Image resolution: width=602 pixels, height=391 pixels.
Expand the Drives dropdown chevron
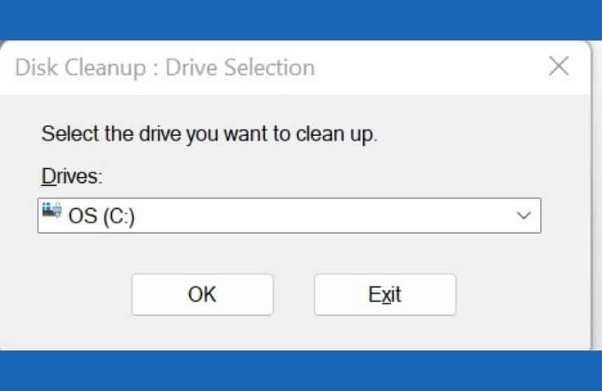tap(523, 215)
